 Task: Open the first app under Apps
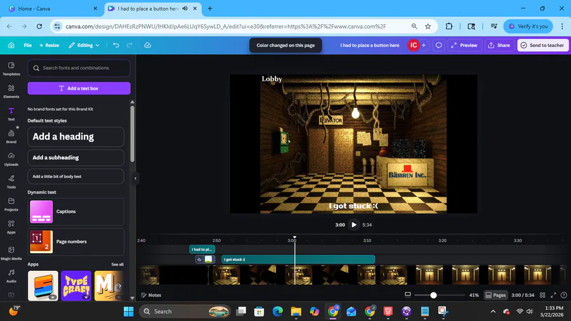point(43,285)
